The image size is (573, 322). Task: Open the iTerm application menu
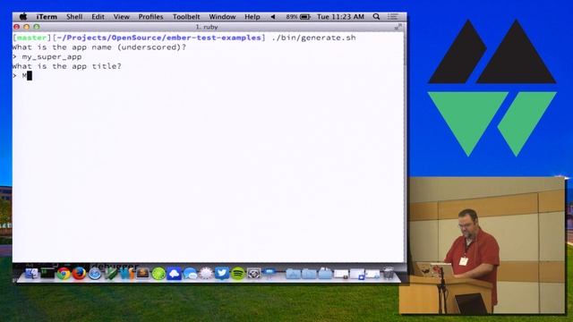point(47,17)
